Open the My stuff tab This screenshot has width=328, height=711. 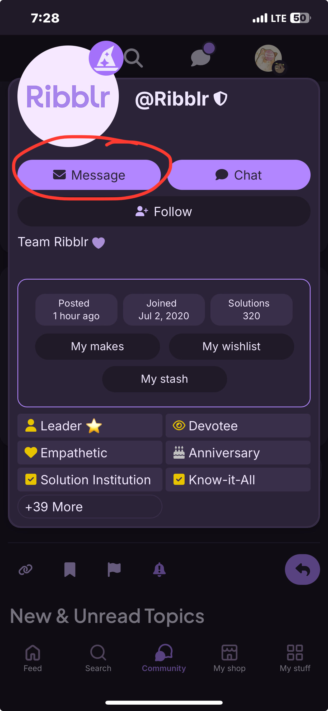tap(295, 658)
